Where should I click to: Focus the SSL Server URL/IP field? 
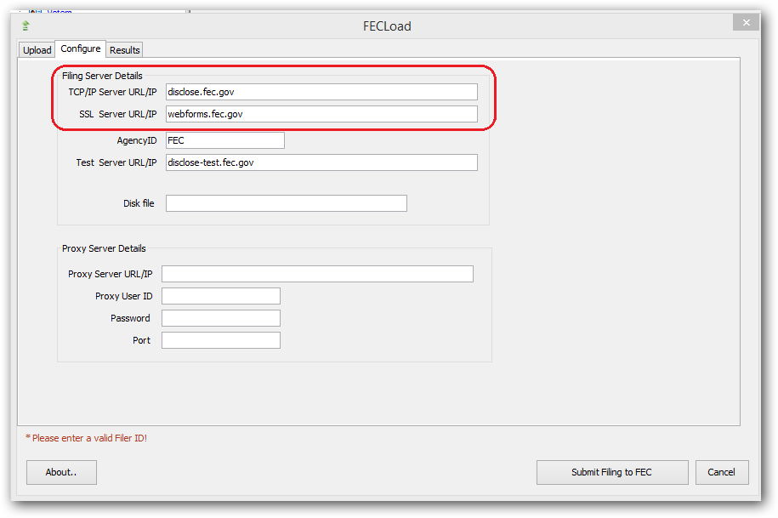(x=321, y=114)
